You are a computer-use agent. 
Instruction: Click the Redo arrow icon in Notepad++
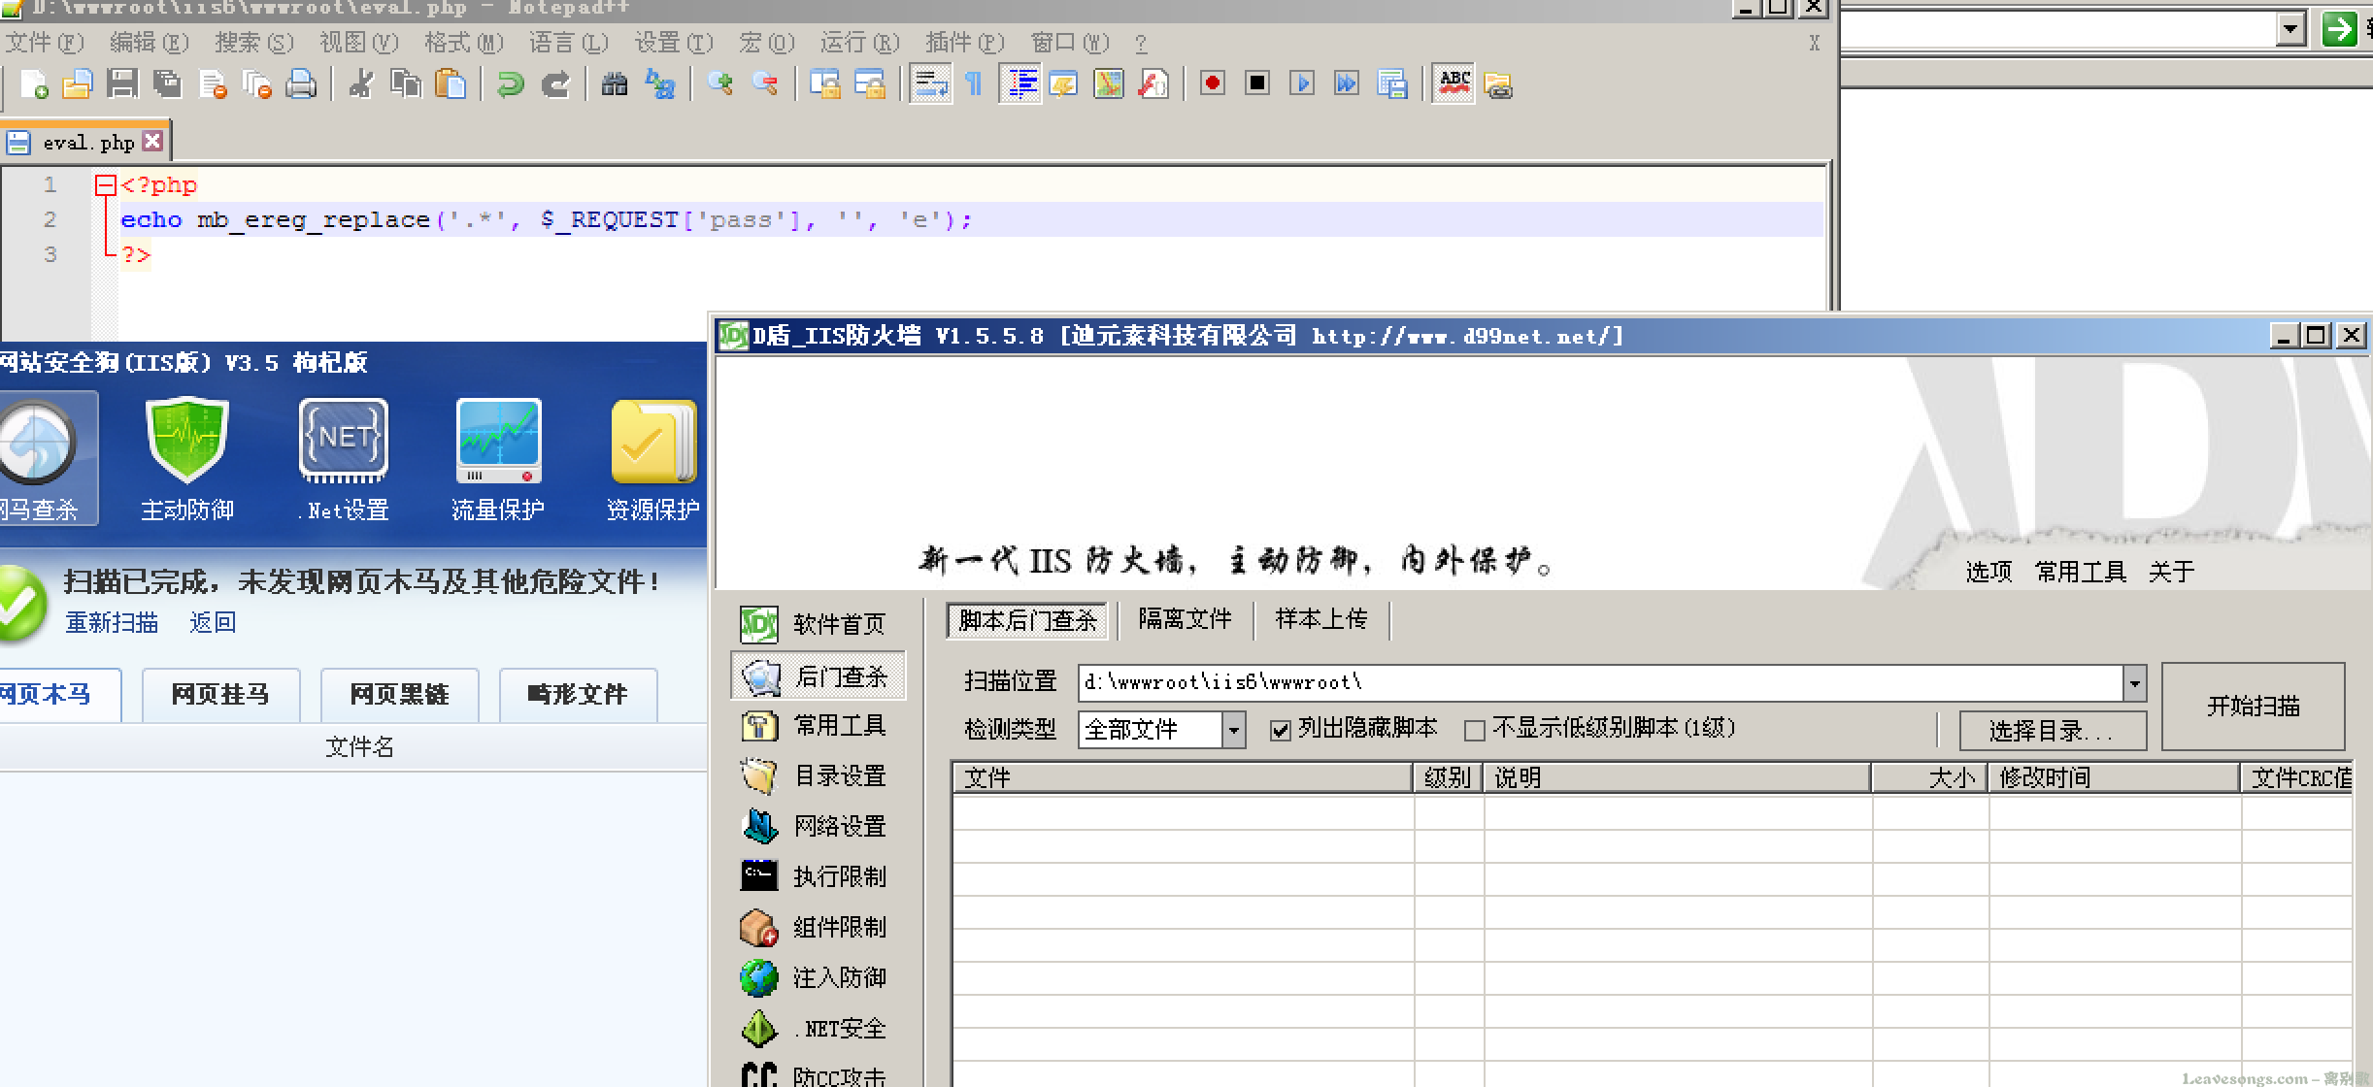tap(555, 84)
